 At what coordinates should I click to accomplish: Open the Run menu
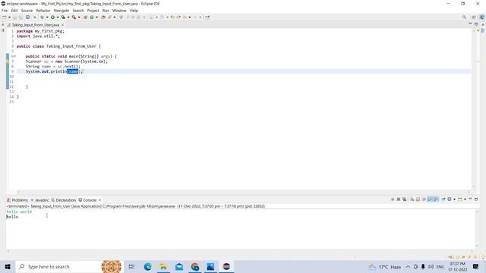click(106, 11)
